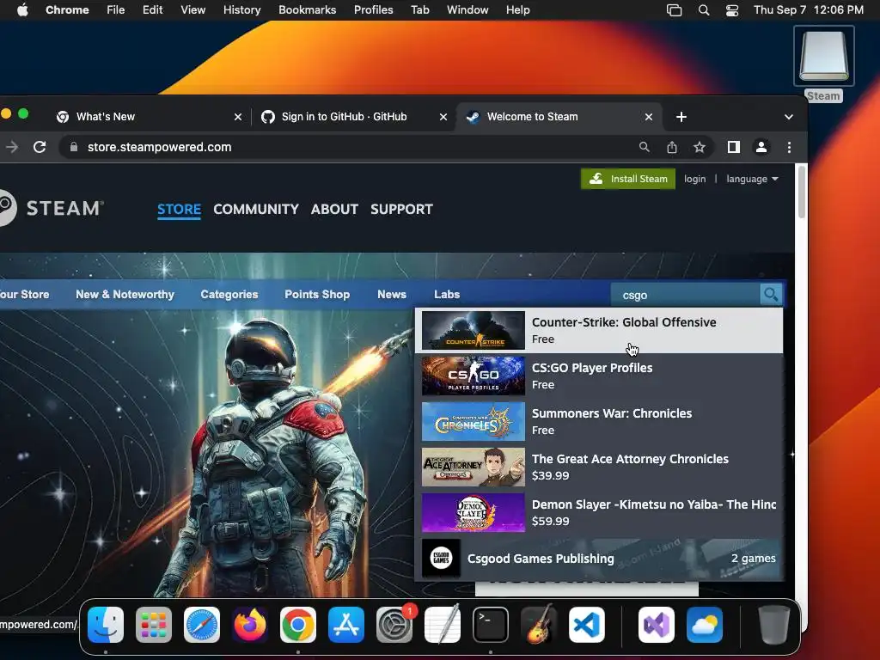Click the Spotlight search icon in menu bar
The image size is (880, 660).
coord(703,10)
